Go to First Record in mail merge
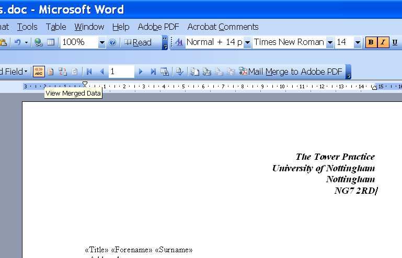Image resolution: width=402 pixels, height=258 pixels. point(89,72)
